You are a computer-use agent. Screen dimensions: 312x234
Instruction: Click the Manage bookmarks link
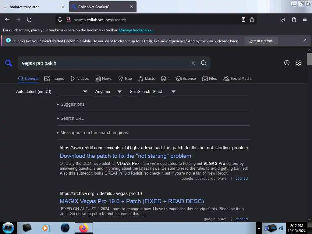(136, 30)
